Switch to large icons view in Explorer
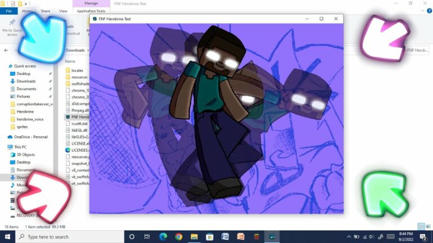Viewport: 433px width, 243px height. pyautogui.click(x=428, y=227)
